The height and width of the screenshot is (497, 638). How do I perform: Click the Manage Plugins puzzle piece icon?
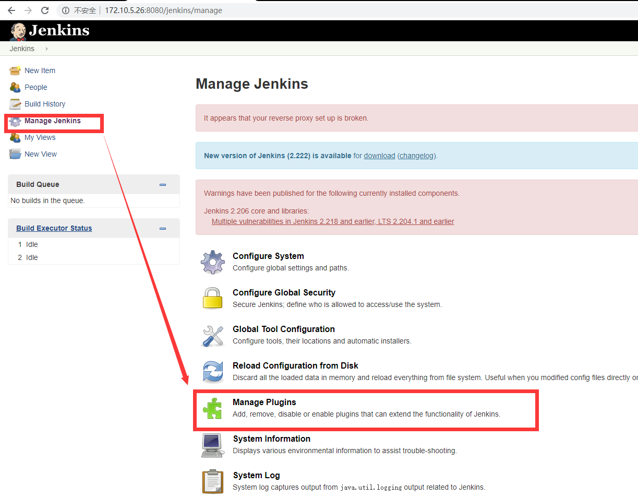point(213,408)
